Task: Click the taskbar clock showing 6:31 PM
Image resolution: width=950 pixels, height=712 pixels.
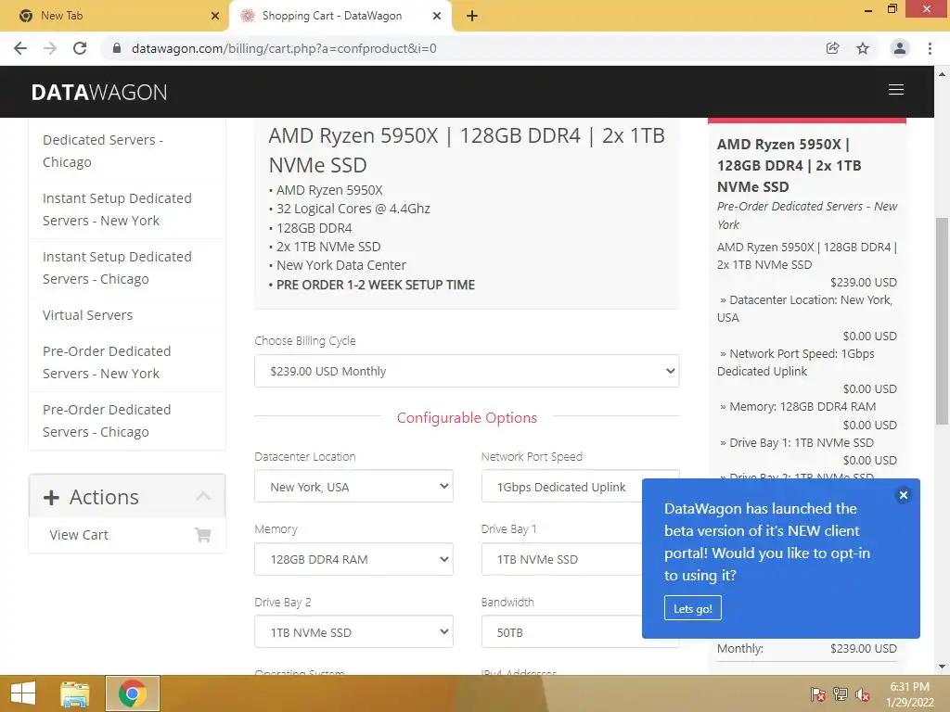Action: [910, 694]
